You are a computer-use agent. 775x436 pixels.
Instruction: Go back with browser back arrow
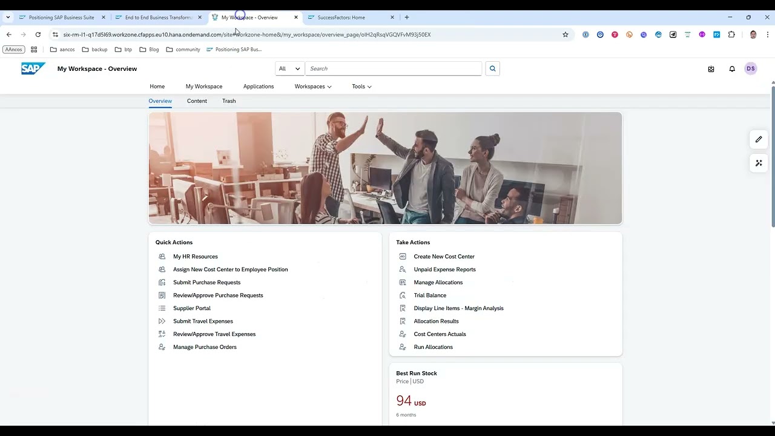click(9, 35)
